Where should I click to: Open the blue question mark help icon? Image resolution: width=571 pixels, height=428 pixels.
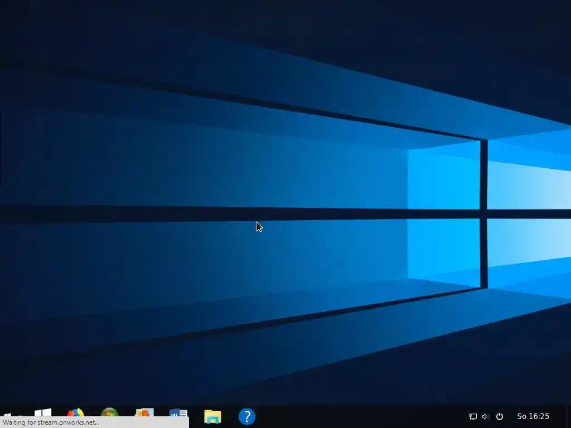(247, 416)
